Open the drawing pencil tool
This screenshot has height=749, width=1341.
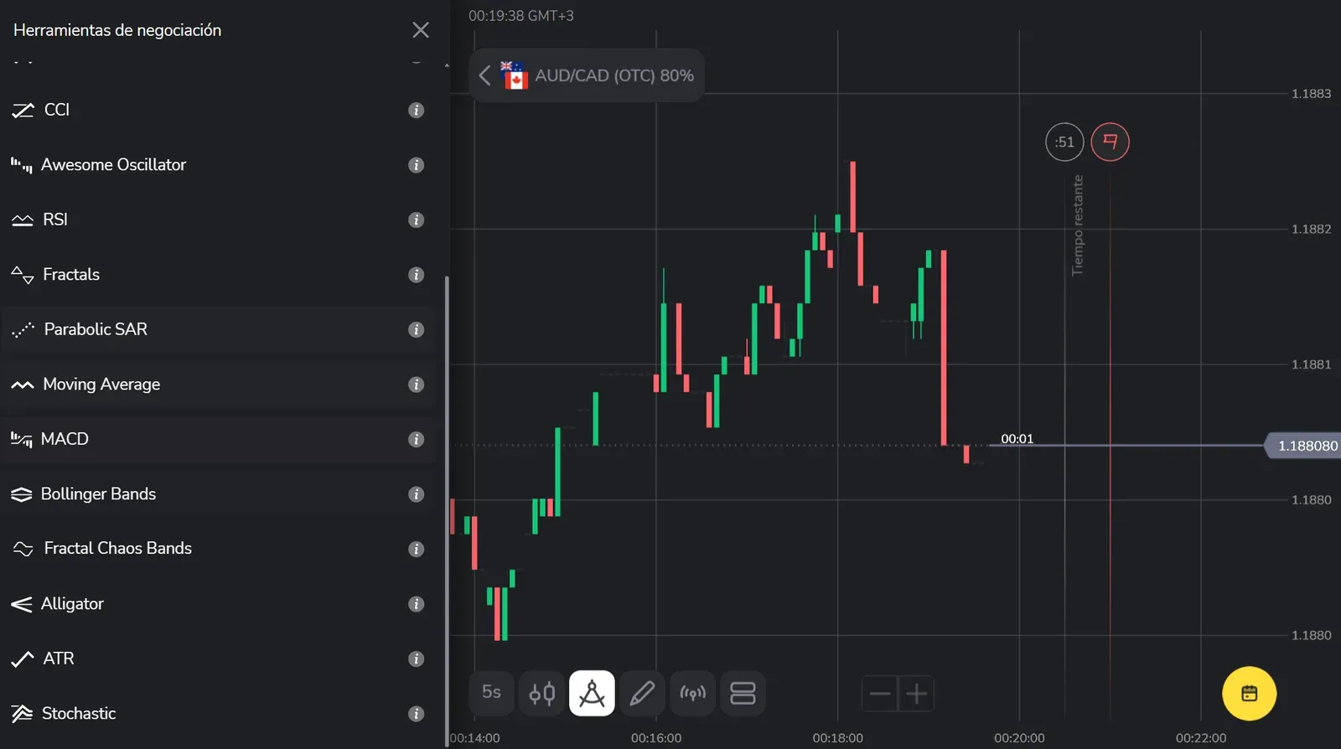[642, 694]
